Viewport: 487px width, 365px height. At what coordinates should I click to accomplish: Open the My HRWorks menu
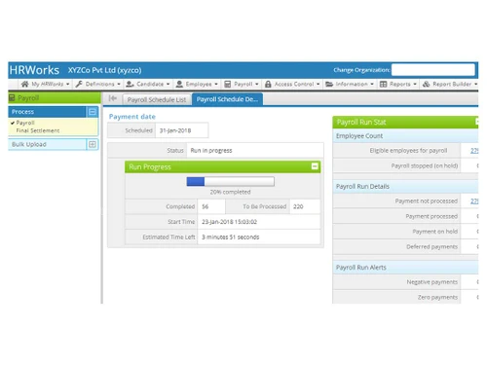point(45,84)
